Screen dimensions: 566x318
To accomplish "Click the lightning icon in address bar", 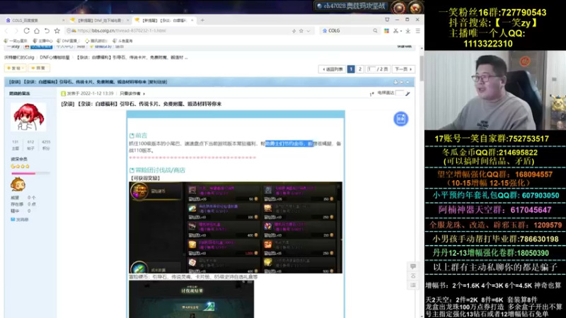I will pyautogui.click(x=294, y=31).
